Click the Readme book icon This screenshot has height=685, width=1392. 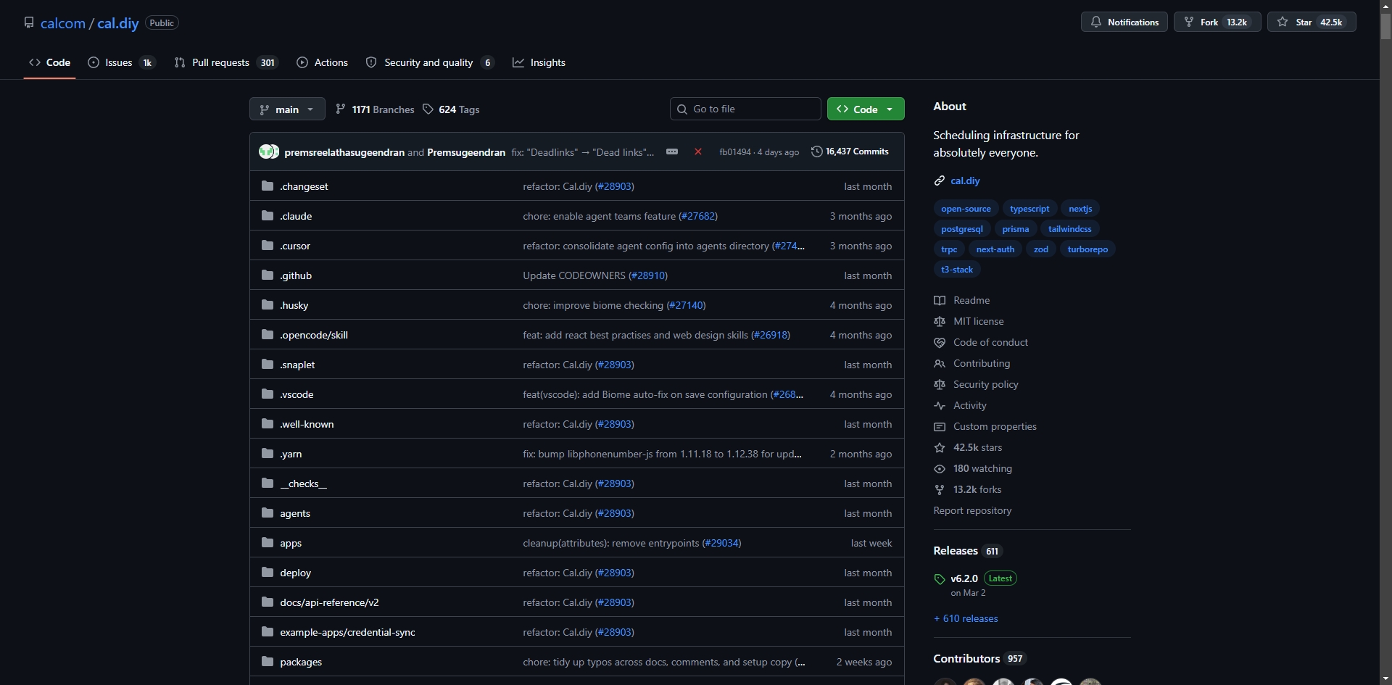tap(940, 300)
